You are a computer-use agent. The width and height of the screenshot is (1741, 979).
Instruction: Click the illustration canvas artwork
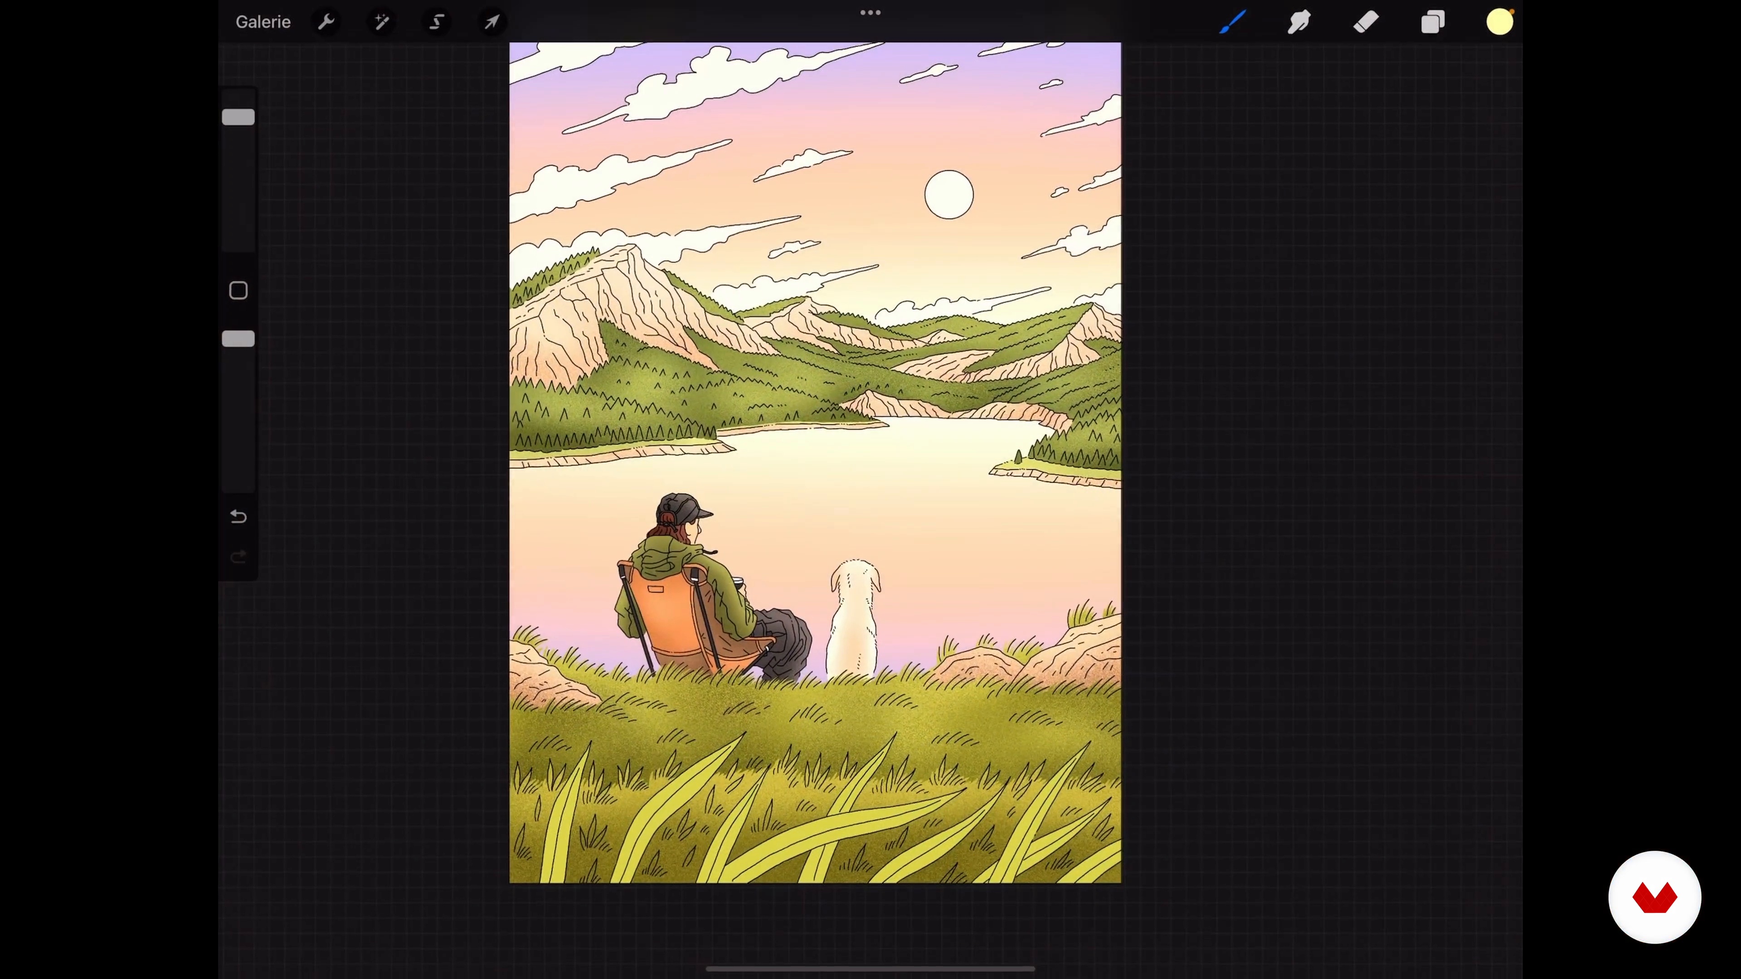815,463
